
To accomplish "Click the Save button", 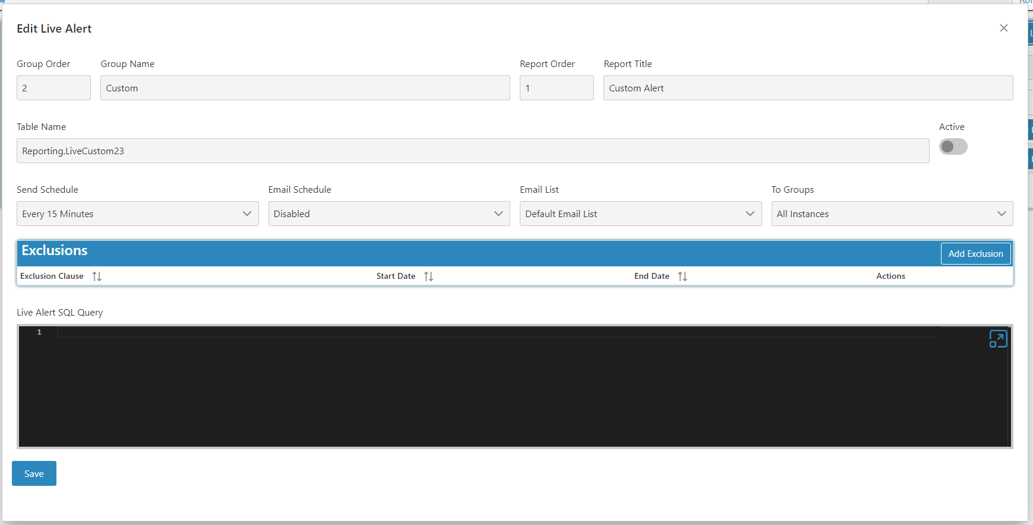I will coord(34,473).
